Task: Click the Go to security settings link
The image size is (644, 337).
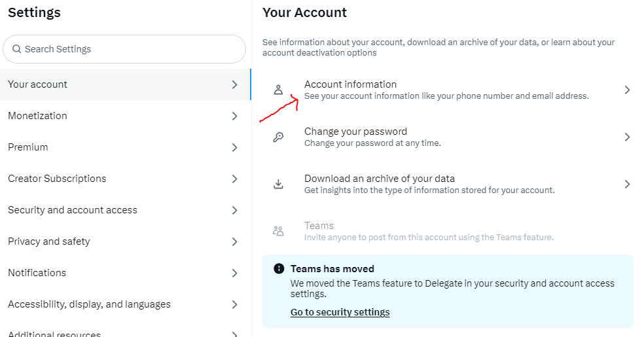Action: click(340, 312)
